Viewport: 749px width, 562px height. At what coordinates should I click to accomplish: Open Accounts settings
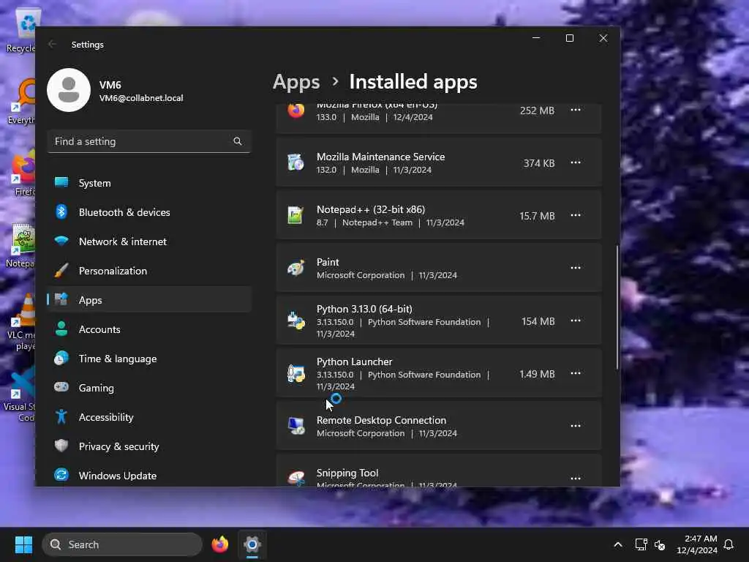[x=149, y=329]
